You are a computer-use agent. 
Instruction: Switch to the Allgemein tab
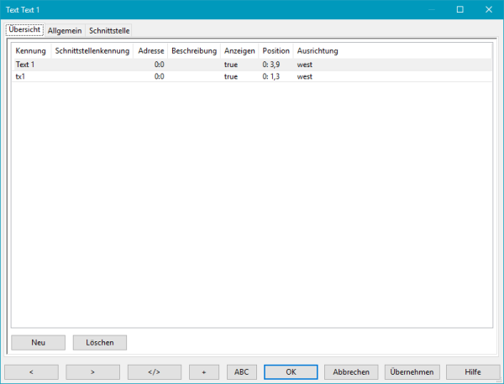tap(65, 30)
